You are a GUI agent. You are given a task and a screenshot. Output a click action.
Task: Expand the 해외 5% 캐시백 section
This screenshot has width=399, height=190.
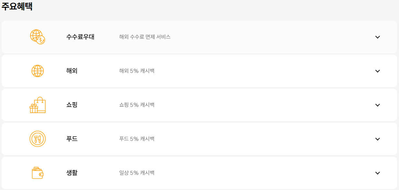377,71
